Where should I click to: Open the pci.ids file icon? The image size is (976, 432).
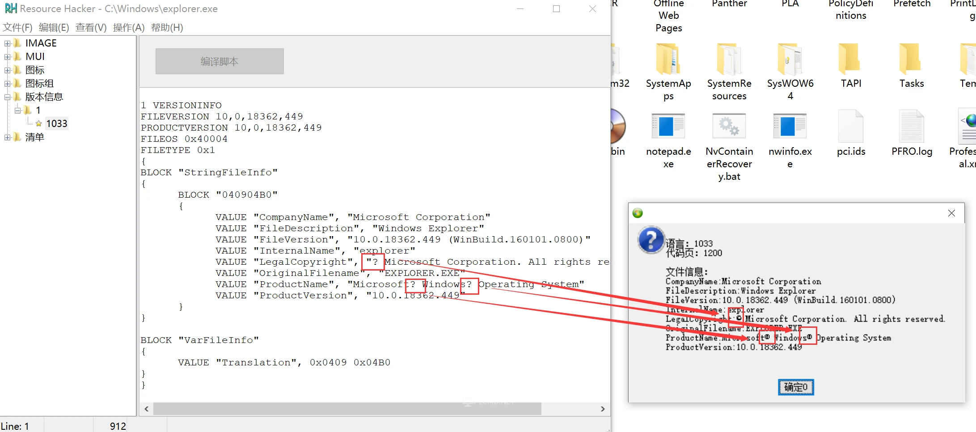[850, 127]
